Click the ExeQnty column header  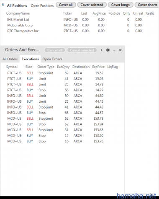pos(63,67)
